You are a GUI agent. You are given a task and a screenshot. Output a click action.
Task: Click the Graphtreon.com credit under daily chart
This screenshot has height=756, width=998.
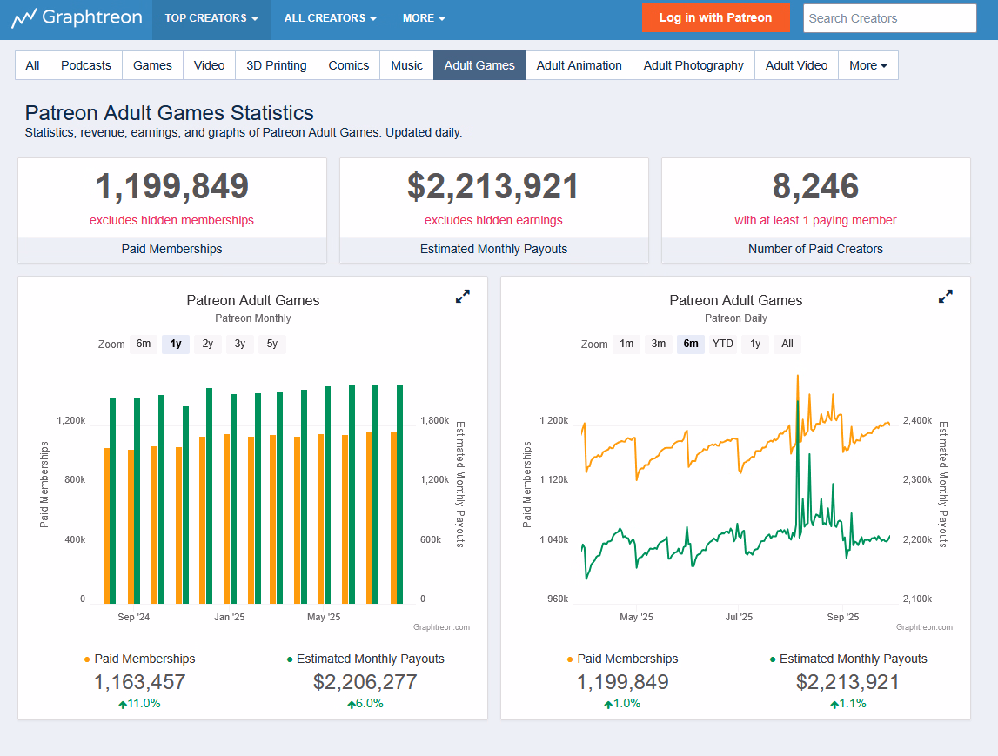(x=924, y=626)
